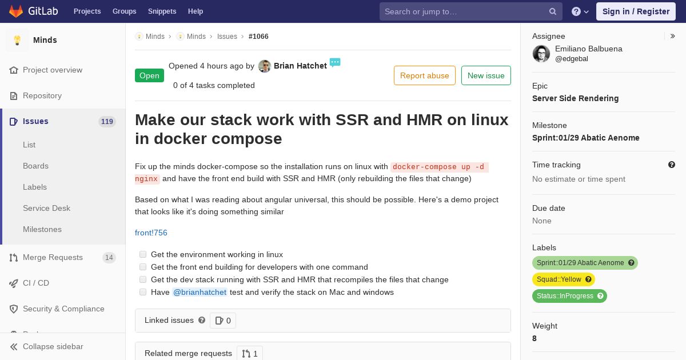Screen dimensions: 686x360
Task: Click the #1066 breadcrumb
Action: [x=258, y=37]
